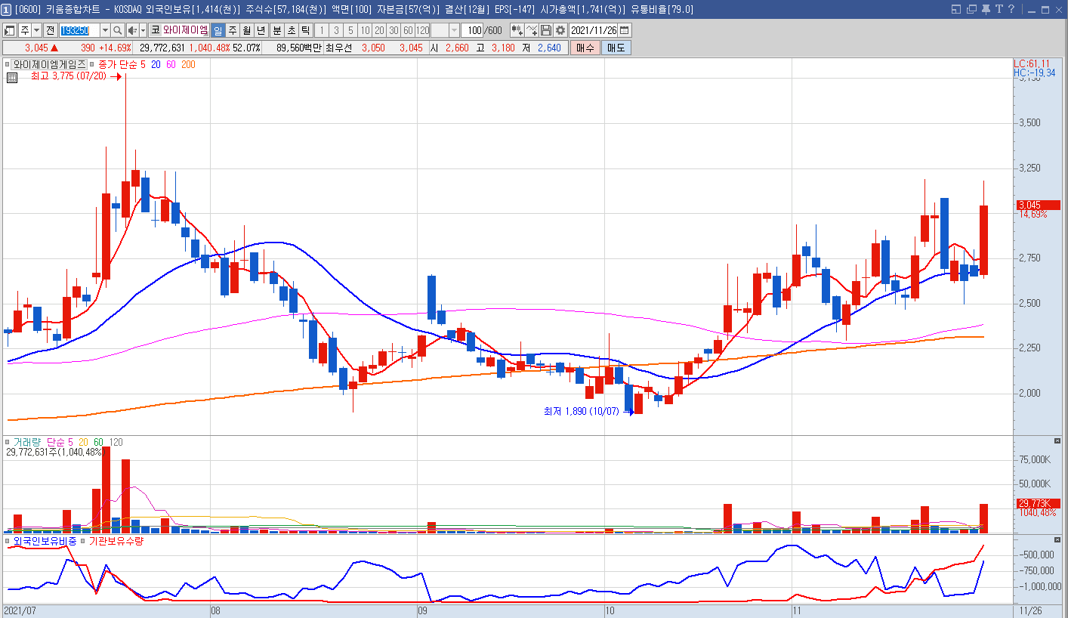This screenshot has height=618, width=1068.
Task: Click the blue 20 price average legend
Action: (x=155, y=65)
